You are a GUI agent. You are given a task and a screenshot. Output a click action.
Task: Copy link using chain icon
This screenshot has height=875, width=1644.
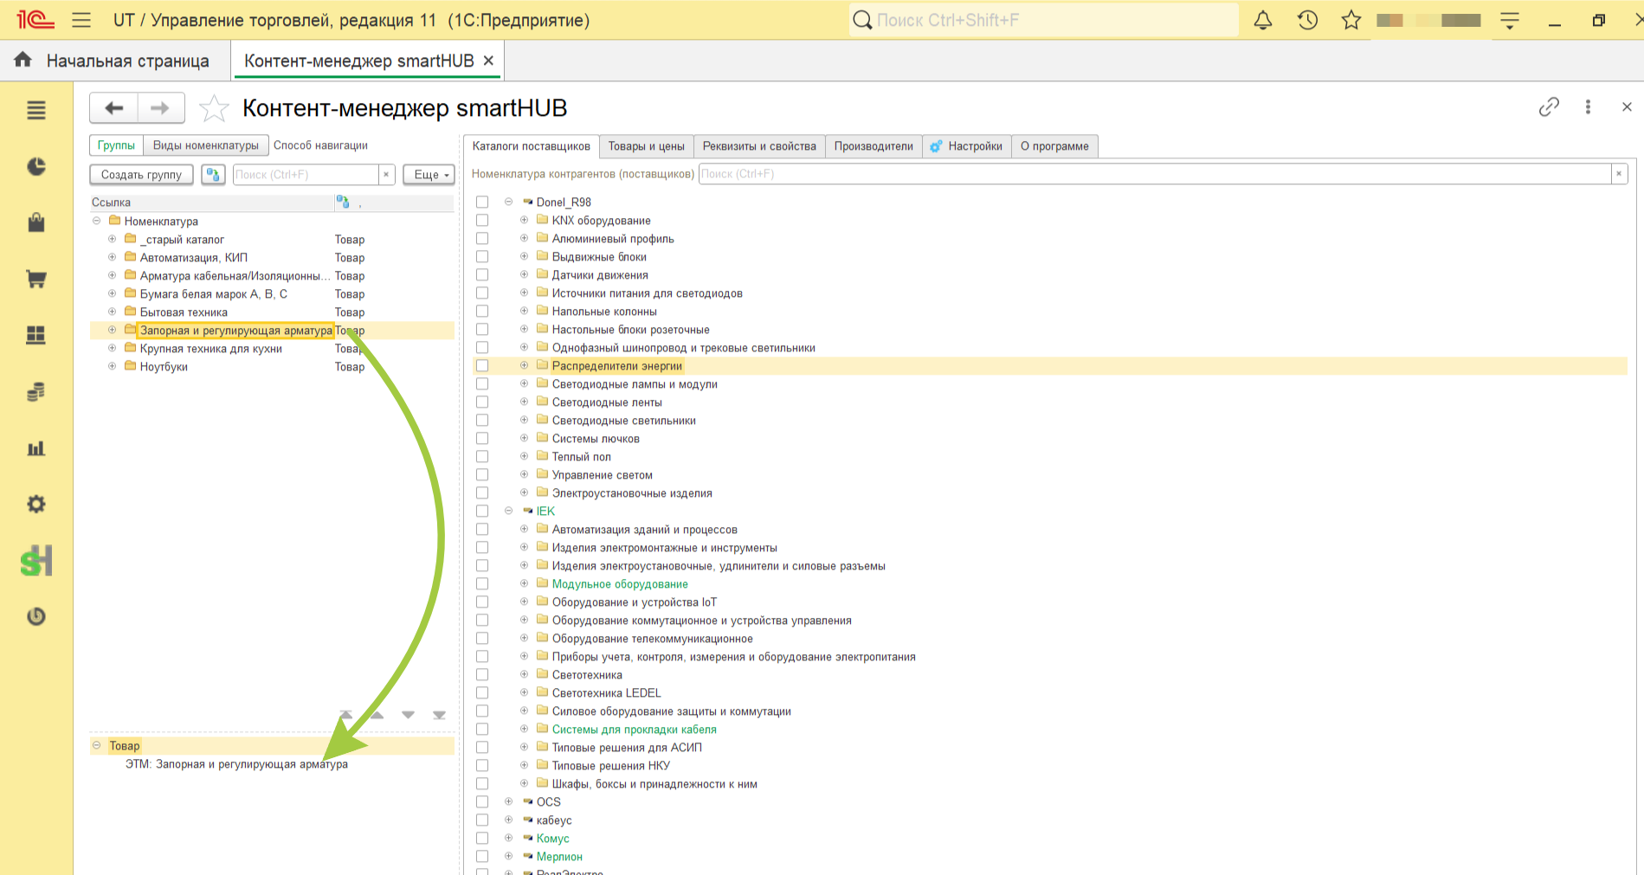tap(1549, 107)
